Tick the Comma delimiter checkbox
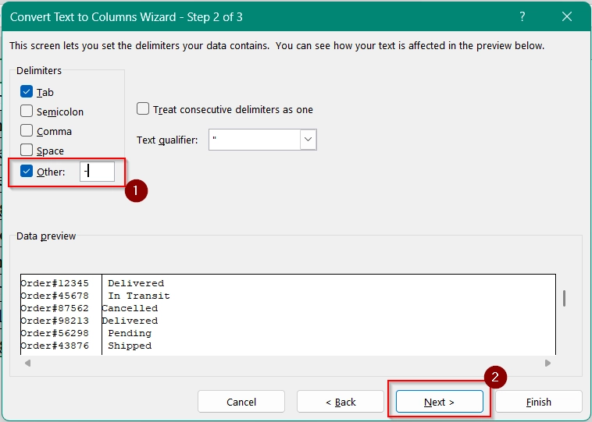The height and width of the screenshot is (422, 592). click(x=27, y=130)
